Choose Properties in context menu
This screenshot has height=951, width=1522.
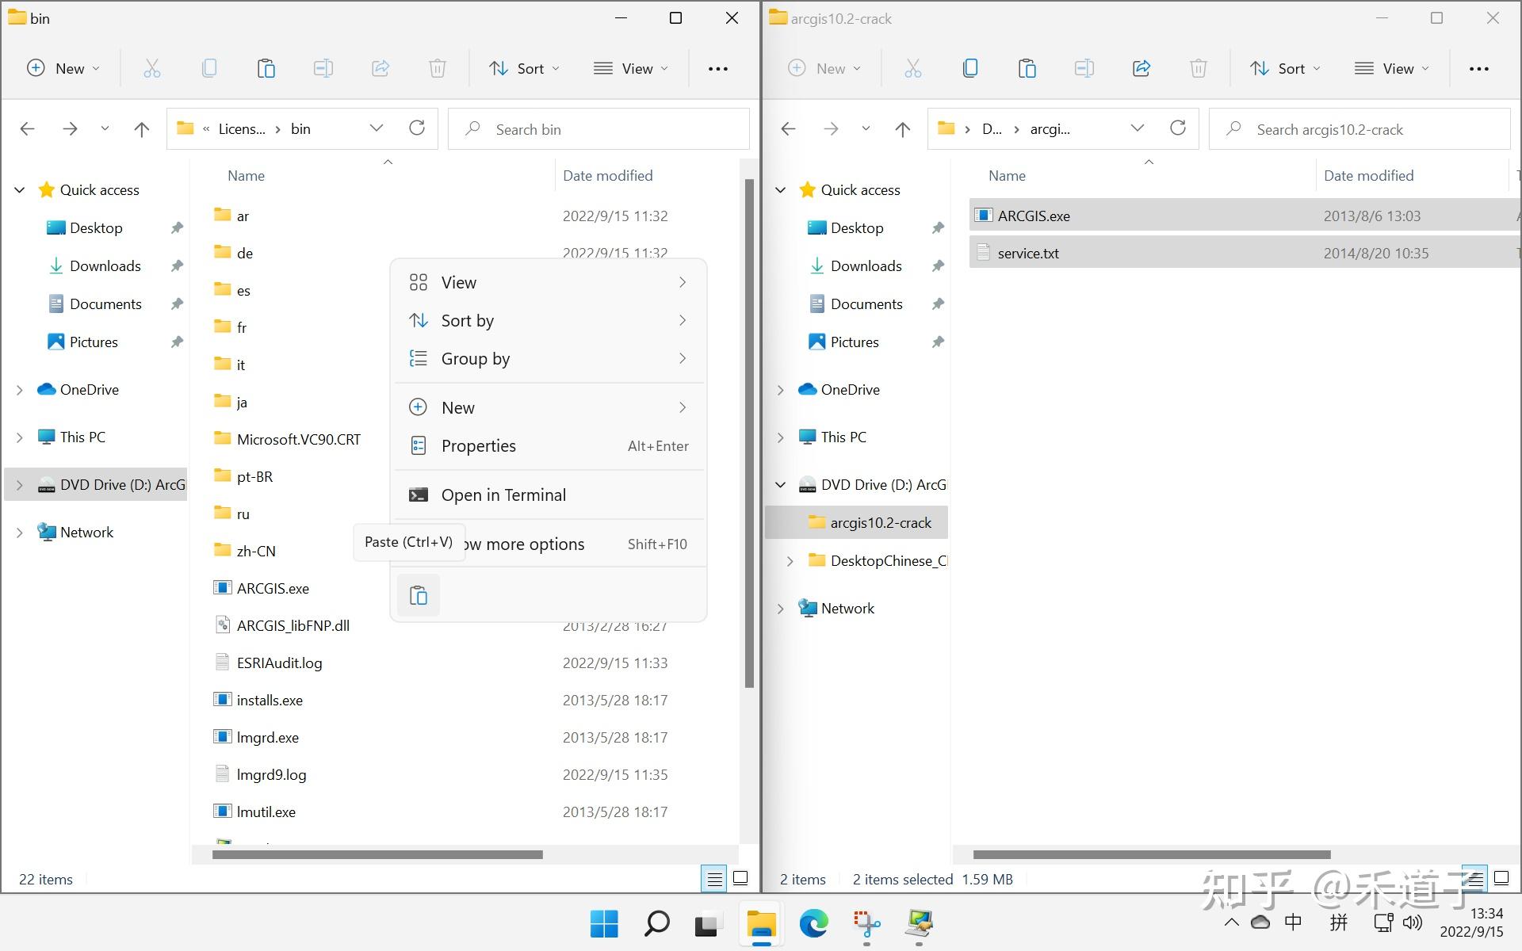549,446
